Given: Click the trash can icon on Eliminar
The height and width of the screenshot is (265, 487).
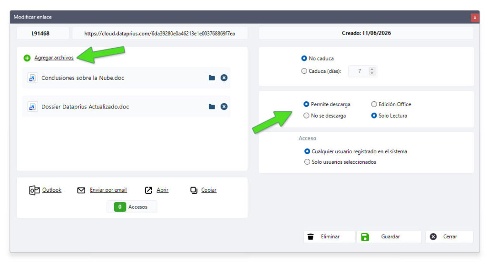Looking at the screenshot, I should pyautogui.click(x=311, y=237).
